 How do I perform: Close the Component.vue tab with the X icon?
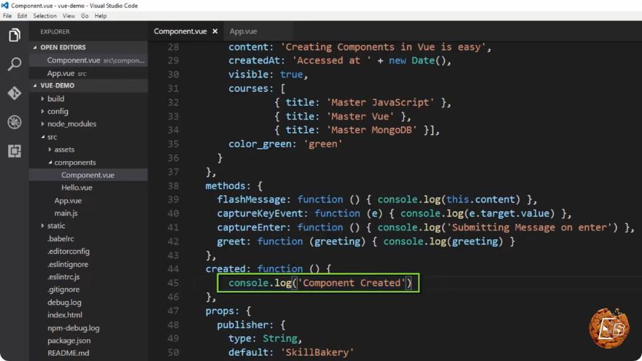[215, 31]
